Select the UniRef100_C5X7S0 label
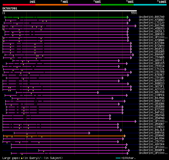 152,142
